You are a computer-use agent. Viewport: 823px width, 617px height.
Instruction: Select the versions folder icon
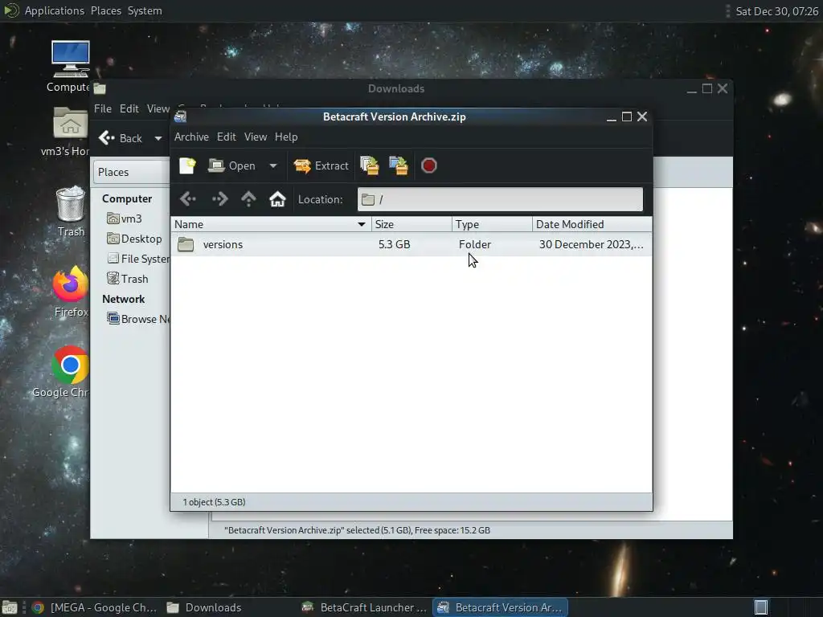click(x=186, y=244)
